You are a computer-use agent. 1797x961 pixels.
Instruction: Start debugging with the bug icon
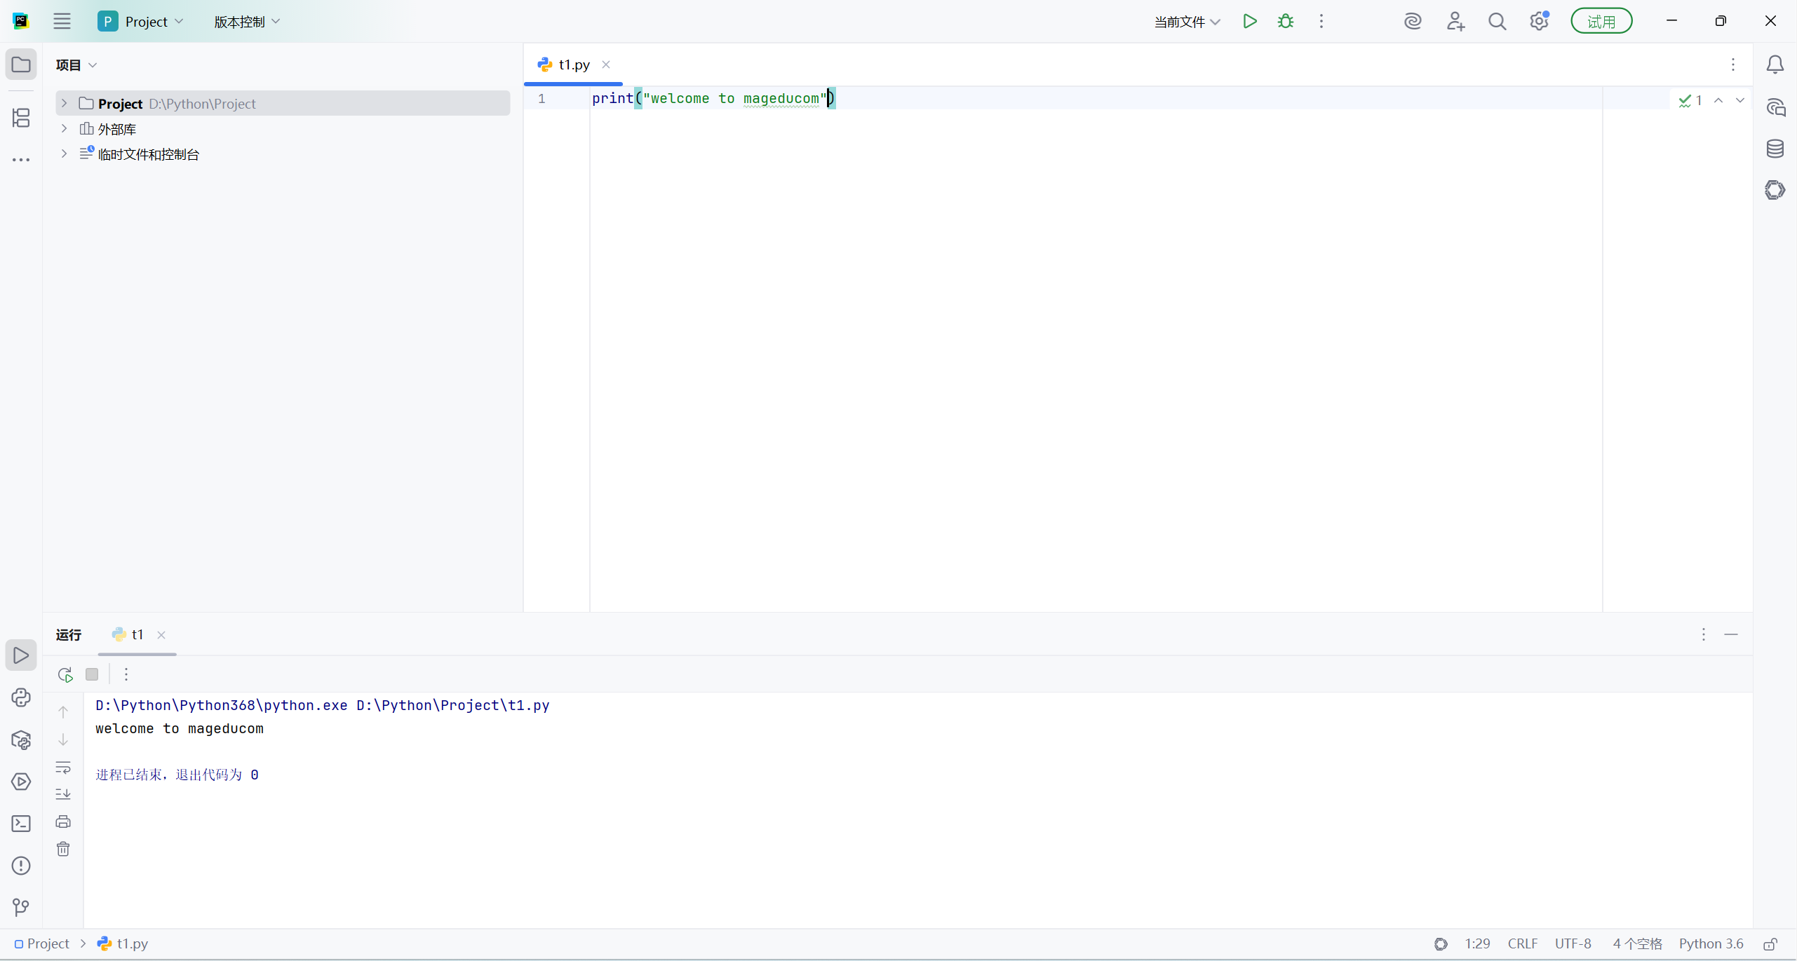(x=1285, y=21)
